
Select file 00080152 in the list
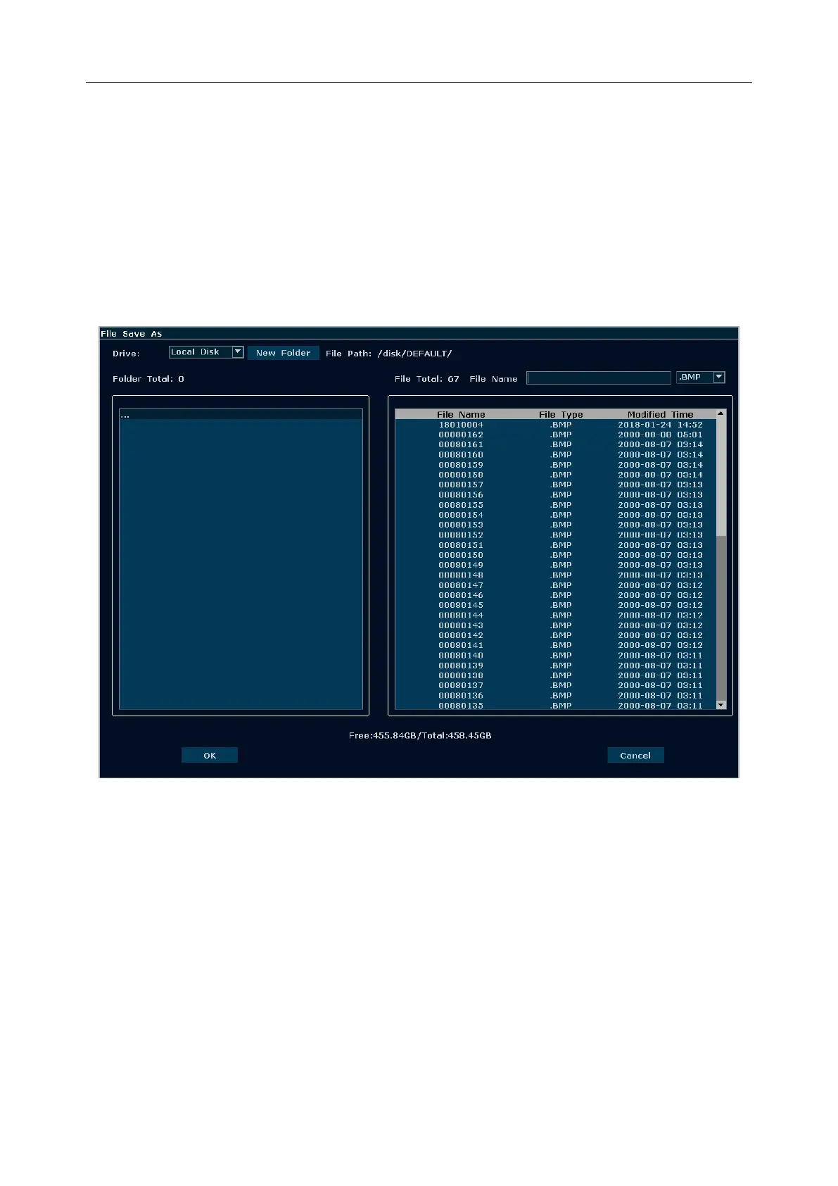click(x=555, y=535)
